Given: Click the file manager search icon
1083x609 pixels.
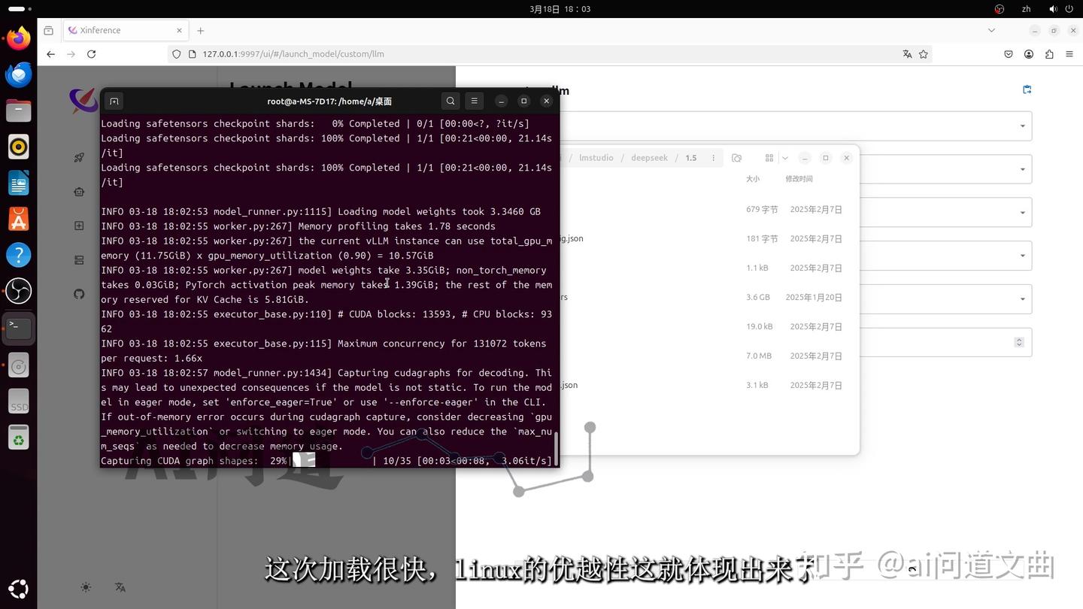Looking at the screenshot, I should coord(736,158).
